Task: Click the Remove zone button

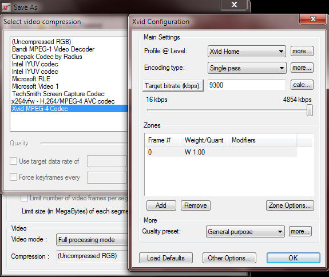Action: coord(196,205)
